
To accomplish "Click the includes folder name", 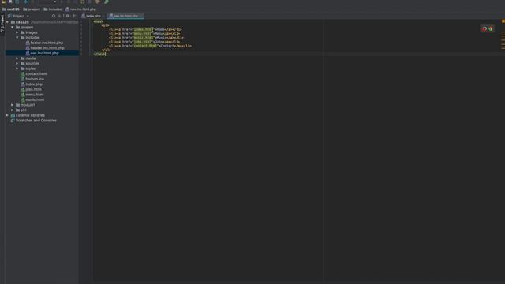I will coord(32,38).
